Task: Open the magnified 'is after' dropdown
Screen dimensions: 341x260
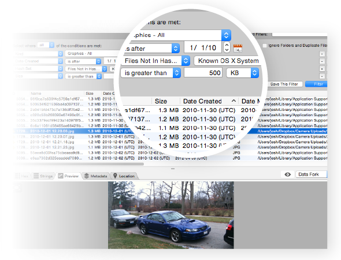Action: click(151, 49)
